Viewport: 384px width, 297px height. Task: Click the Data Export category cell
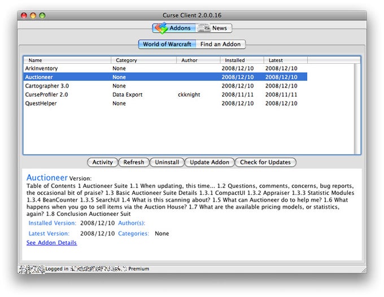click(128, 94)
